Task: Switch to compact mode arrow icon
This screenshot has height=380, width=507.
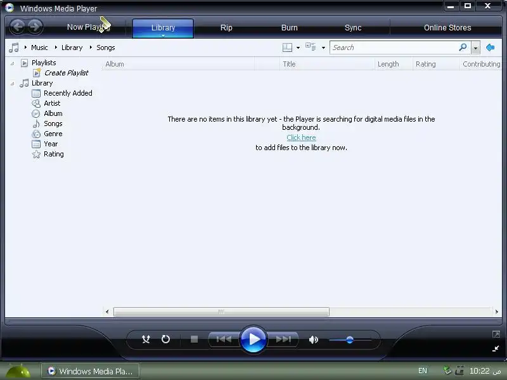Action: [496, 348]
